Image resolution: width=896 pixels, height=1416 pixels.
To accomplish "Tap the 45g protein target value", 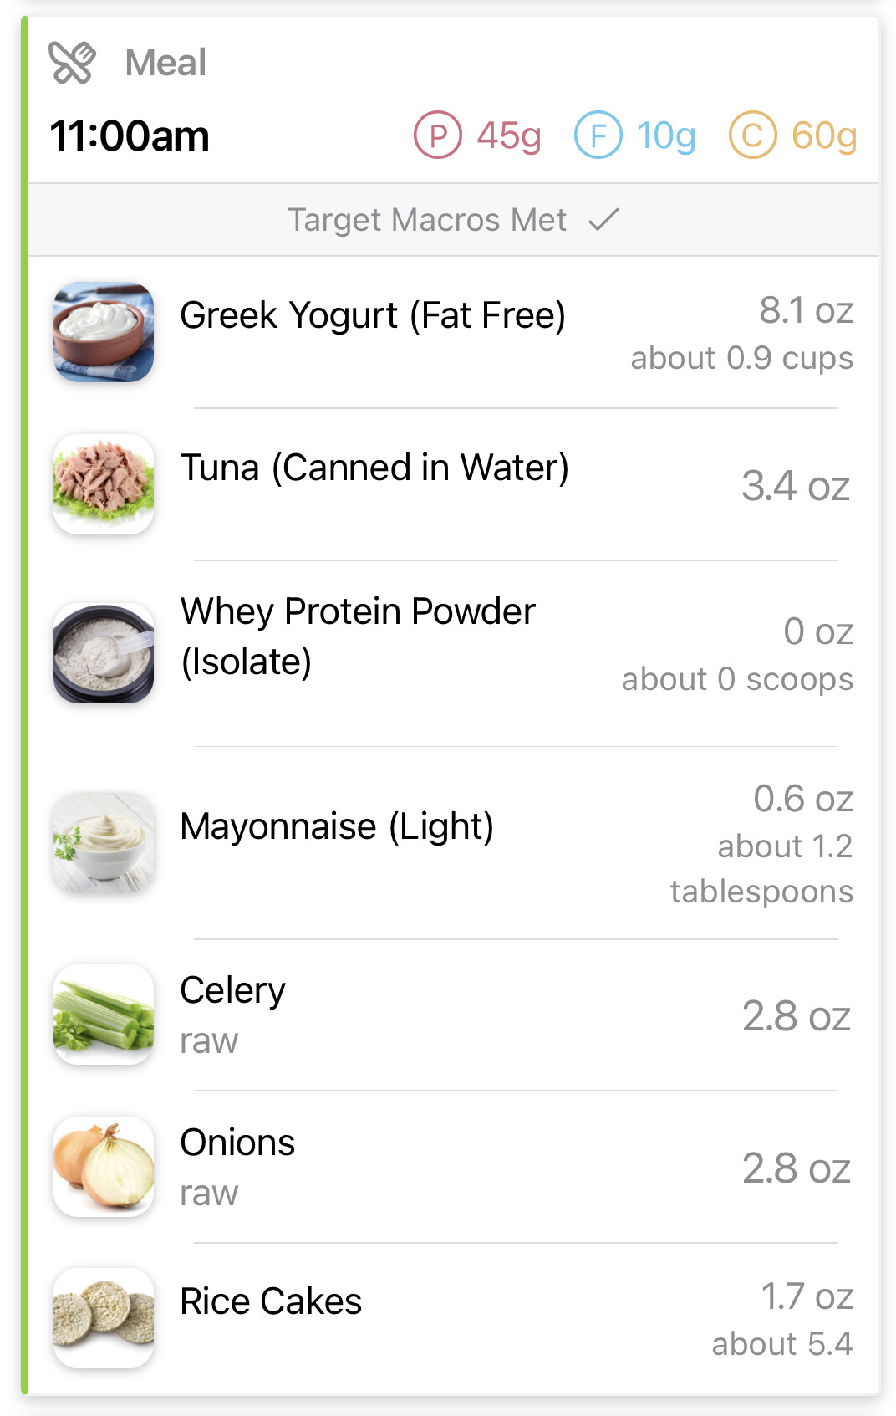I will click(509, 135).
